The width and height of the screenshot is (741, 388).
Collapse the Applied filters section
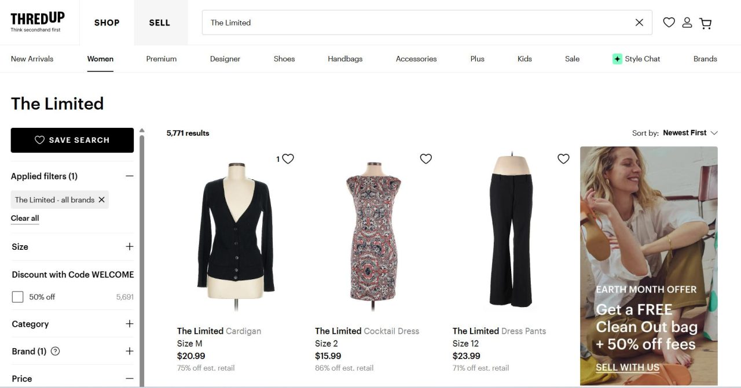pyautogui.click(x=129, y=176)
